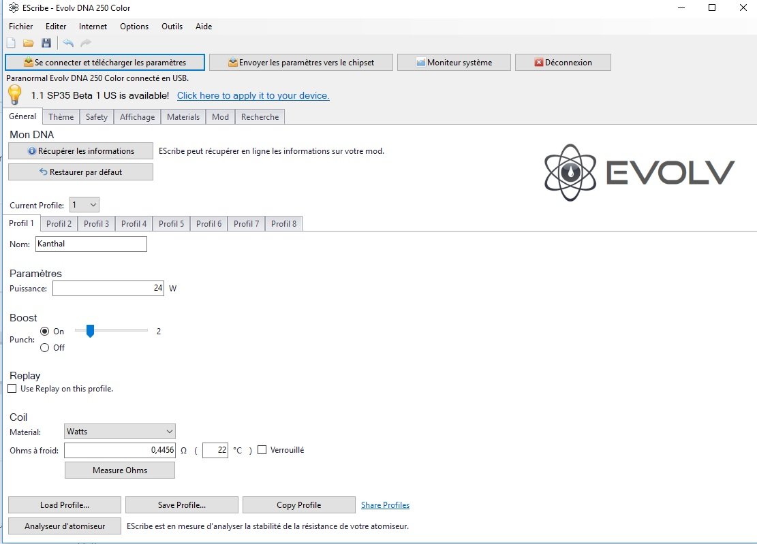The image size is (757, 544).
Task: Click the light bulb update icon
Action: click(15, 95)
